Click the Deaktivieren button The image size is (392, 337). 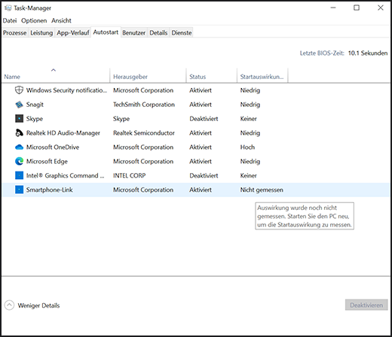pyautogui.click(x=366, y=305)
